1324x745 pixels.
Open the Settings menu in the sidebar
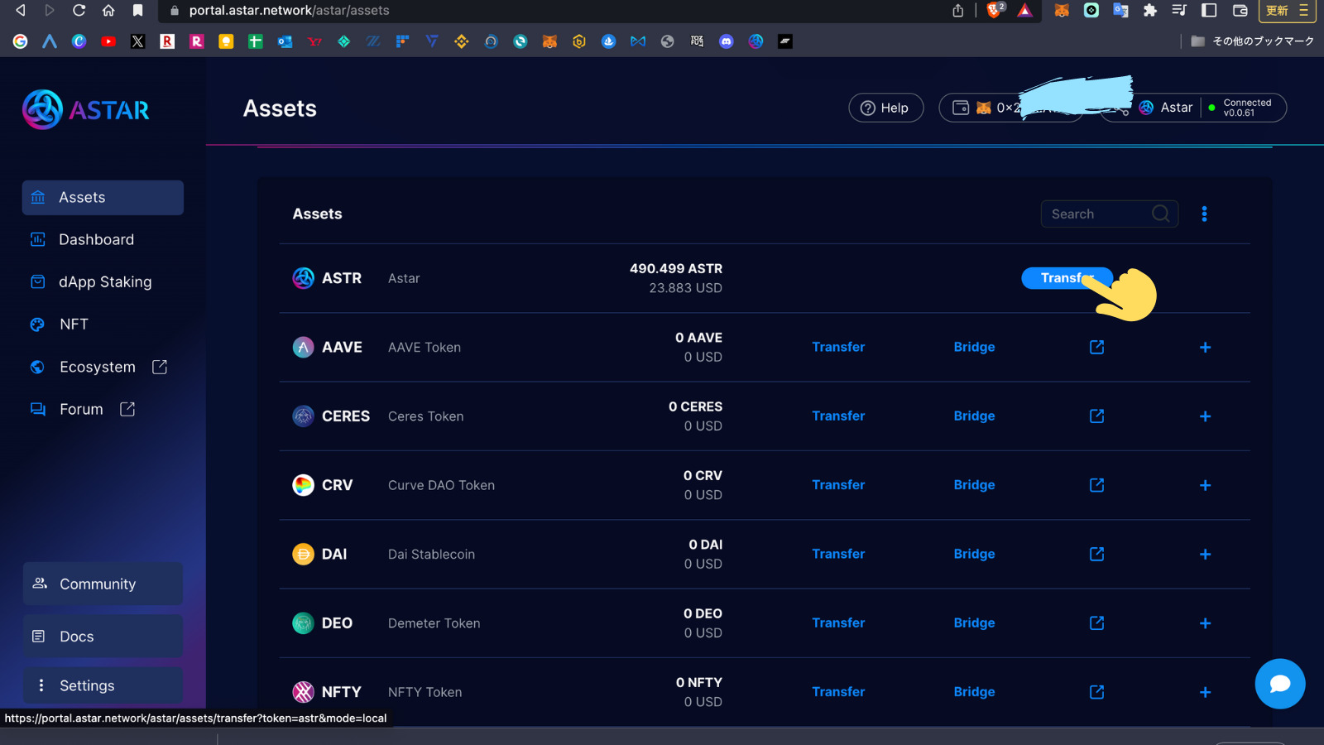click(86, 685)
